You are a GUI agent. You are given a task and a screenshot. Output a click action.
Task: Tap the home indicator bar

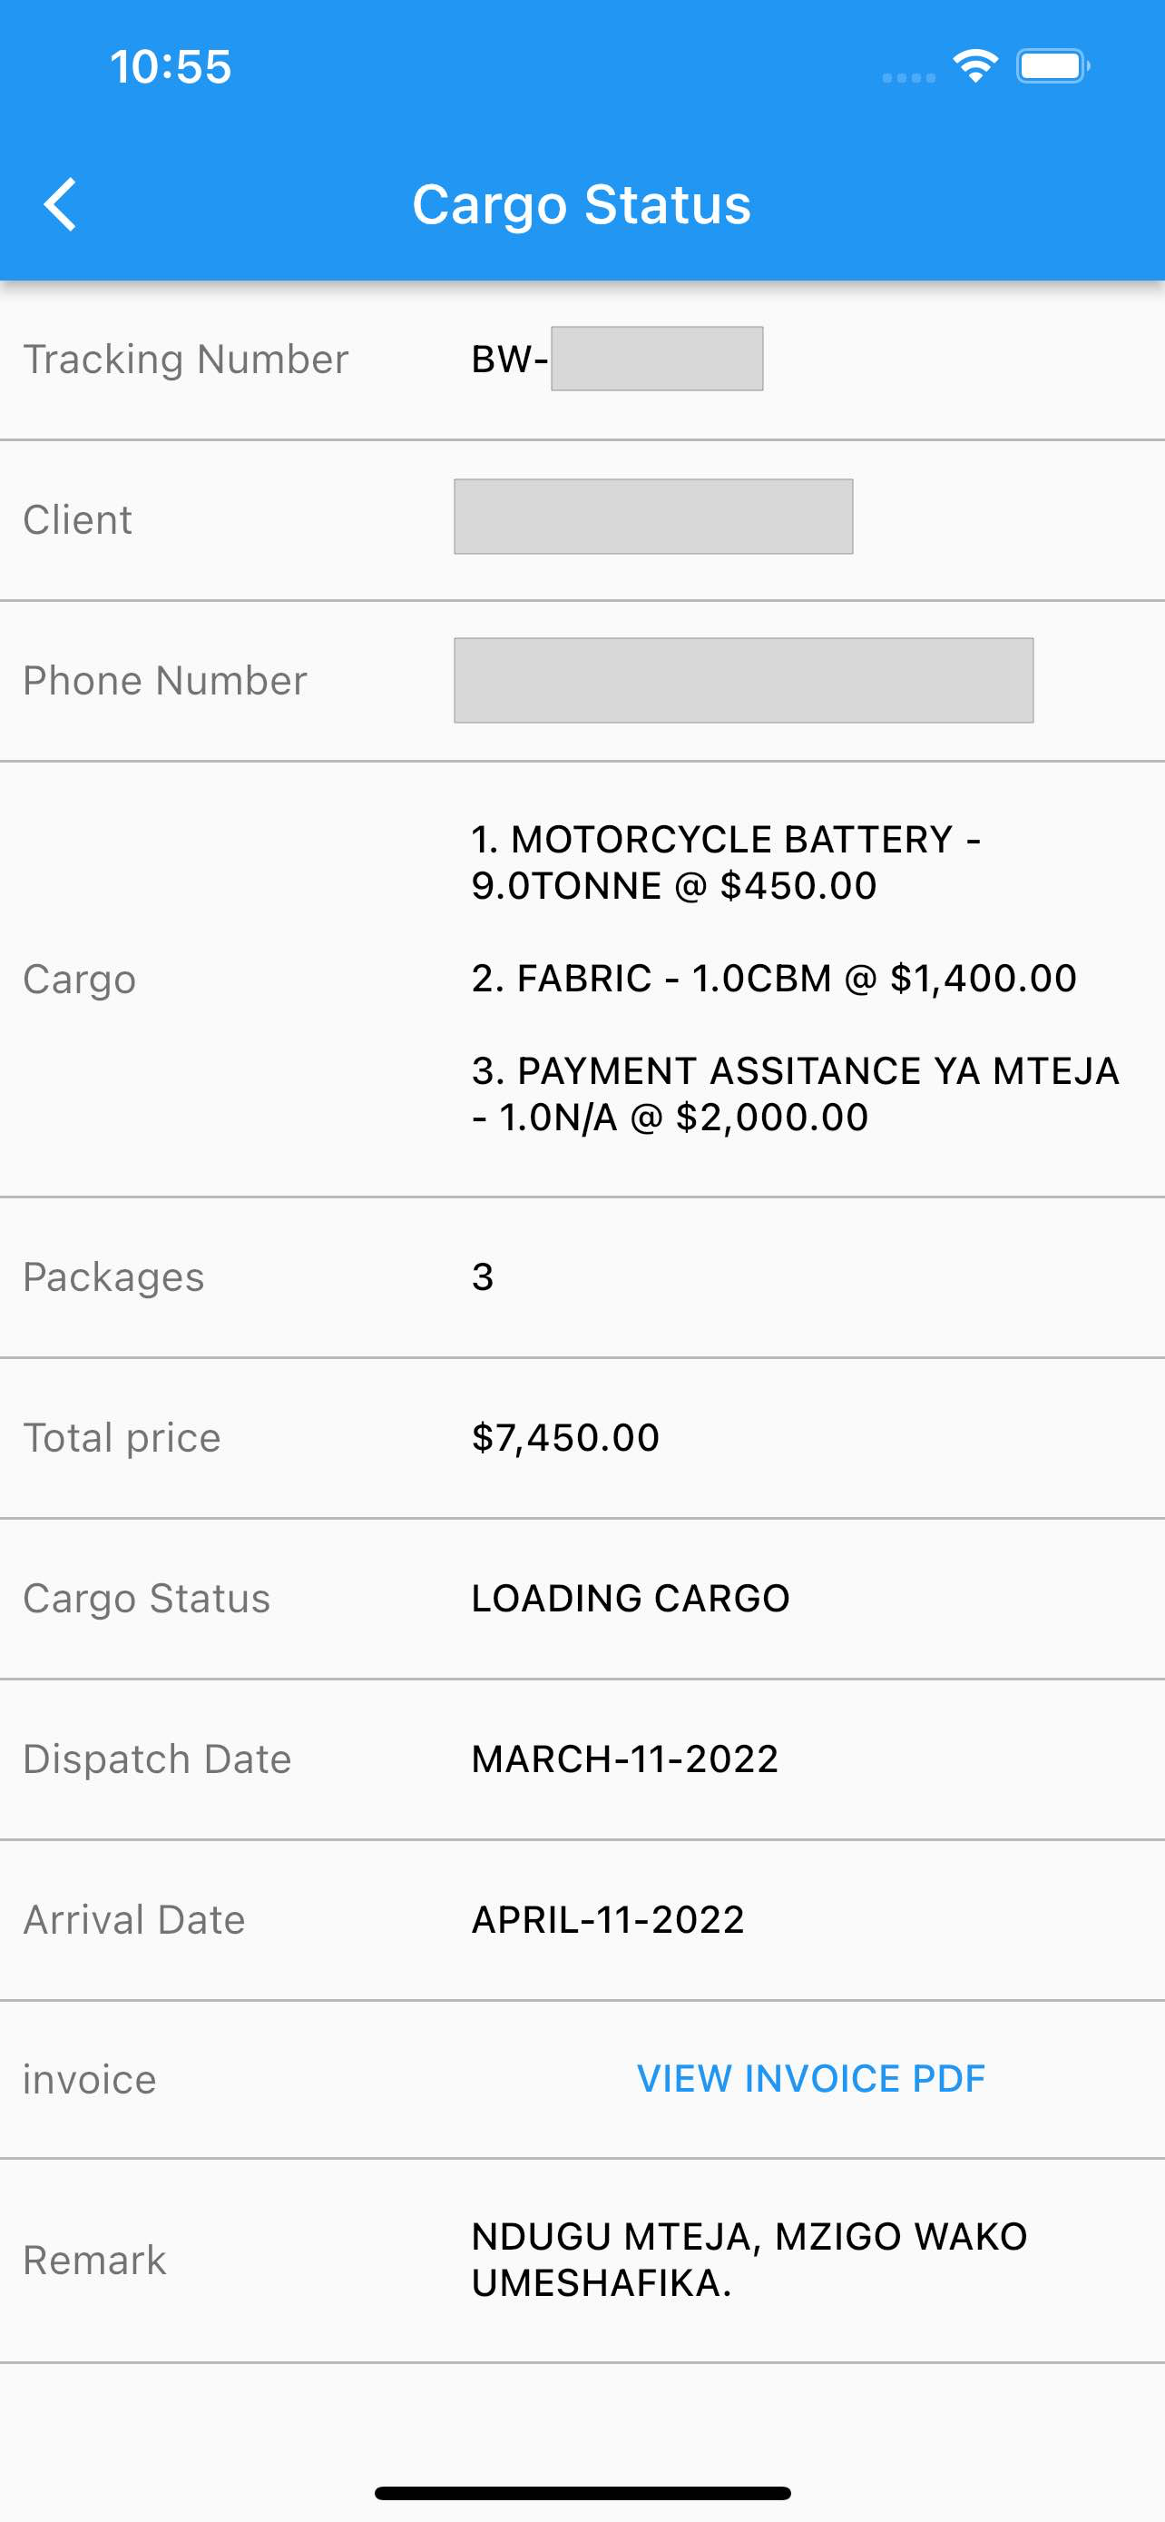[x=583, y=2493]
